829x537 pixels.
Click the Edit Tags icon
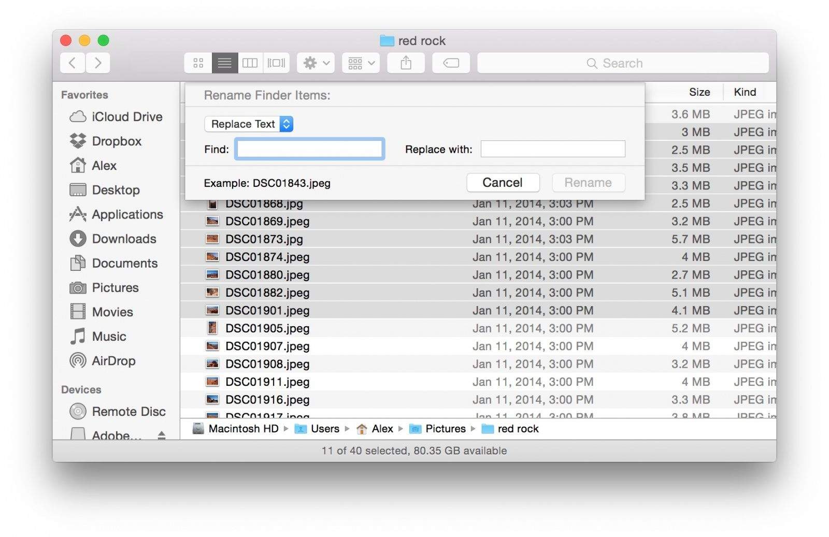(x=451, y=63)
